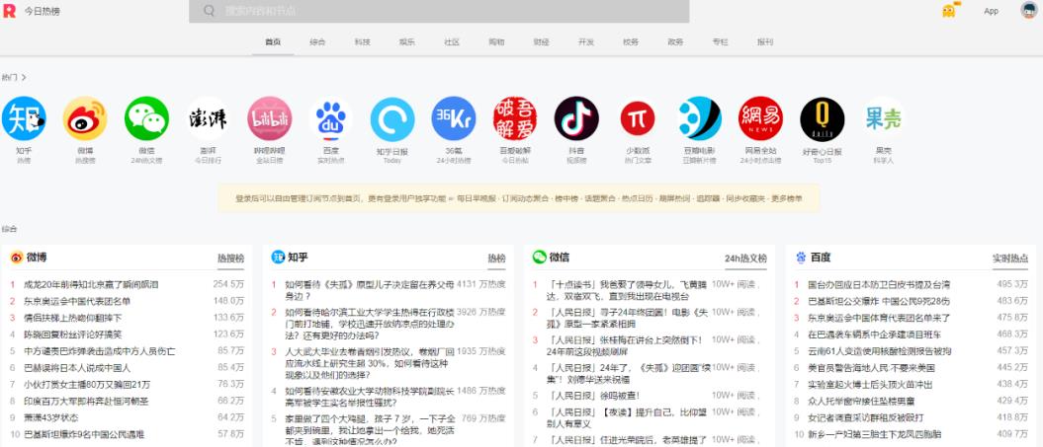Viewport: 1043px width, 447px height.
Task: Click the 百度 card header paw icon
Action: click(800, 258)
